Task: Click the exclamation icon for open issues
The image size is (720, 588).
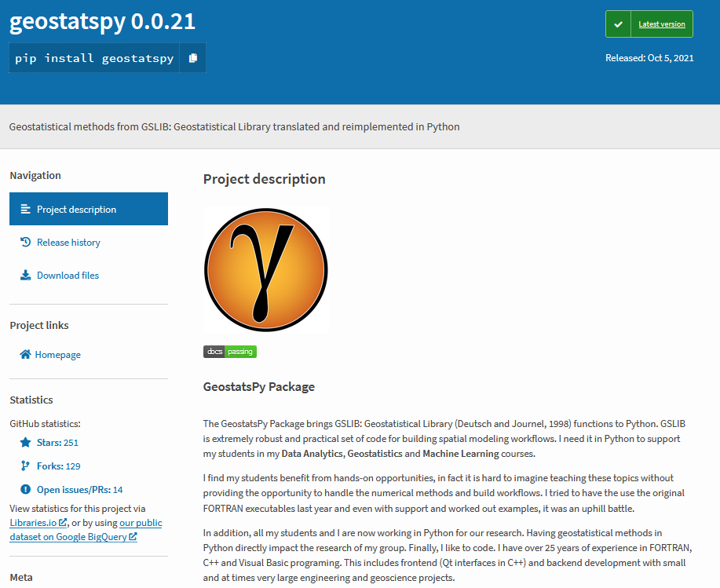Action: pyautogui.click(x=25, y=489)
